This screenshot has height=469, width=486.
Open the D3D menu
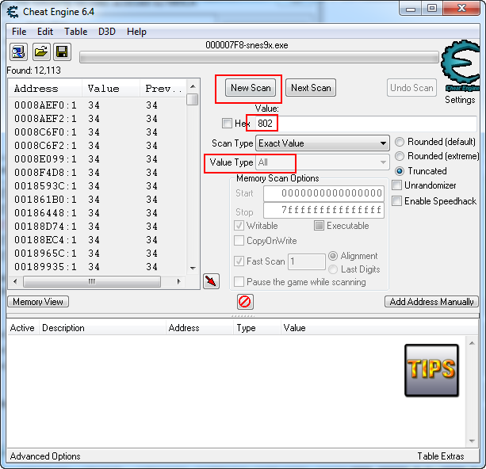[107, 32]
